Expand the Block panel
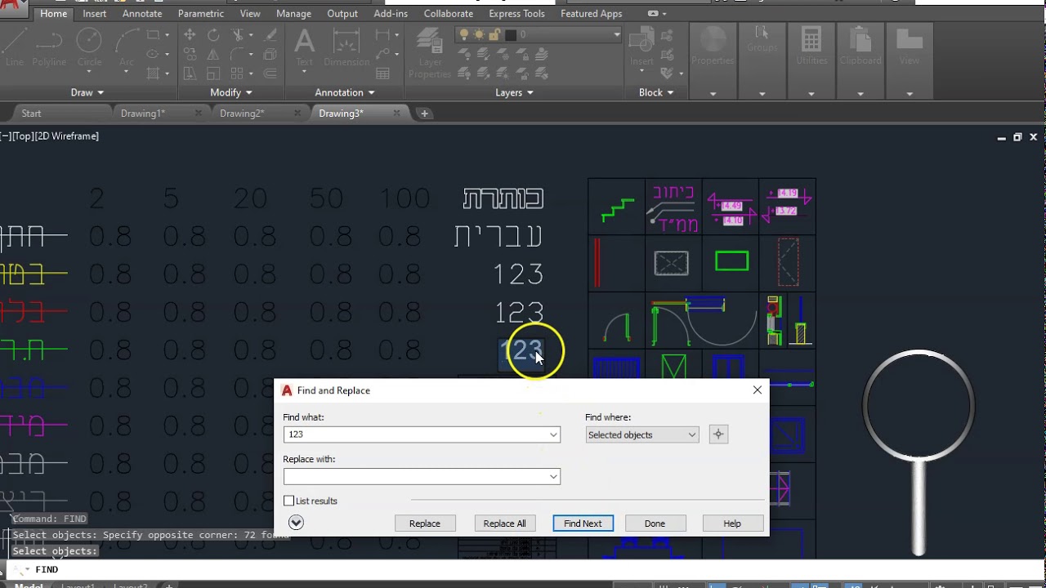1046x588 pixels. click(656, 92)
